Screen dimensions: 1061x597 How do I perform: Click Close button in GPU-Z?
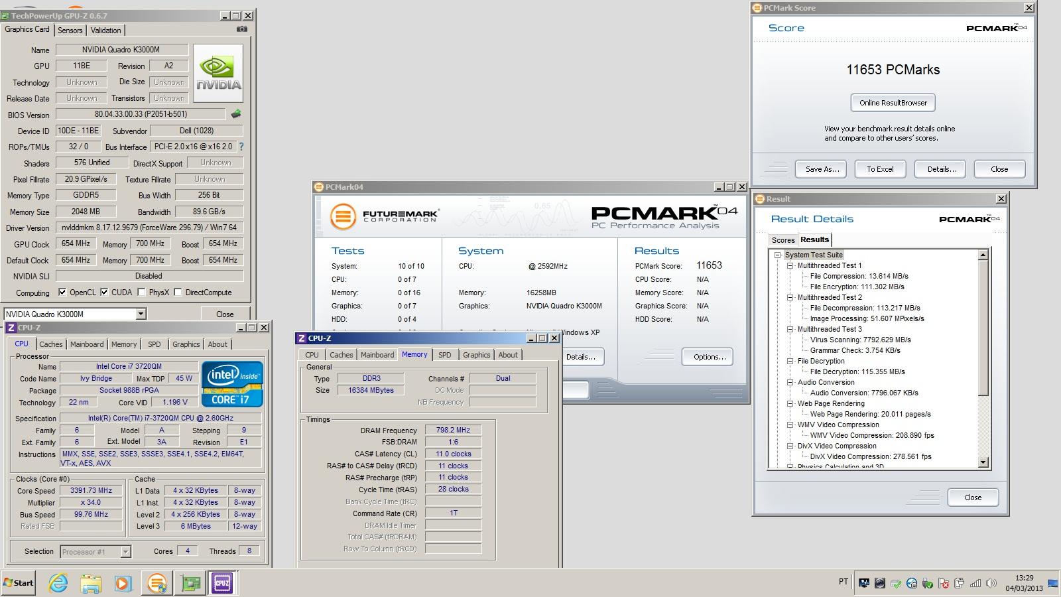[x=225, y=314]
